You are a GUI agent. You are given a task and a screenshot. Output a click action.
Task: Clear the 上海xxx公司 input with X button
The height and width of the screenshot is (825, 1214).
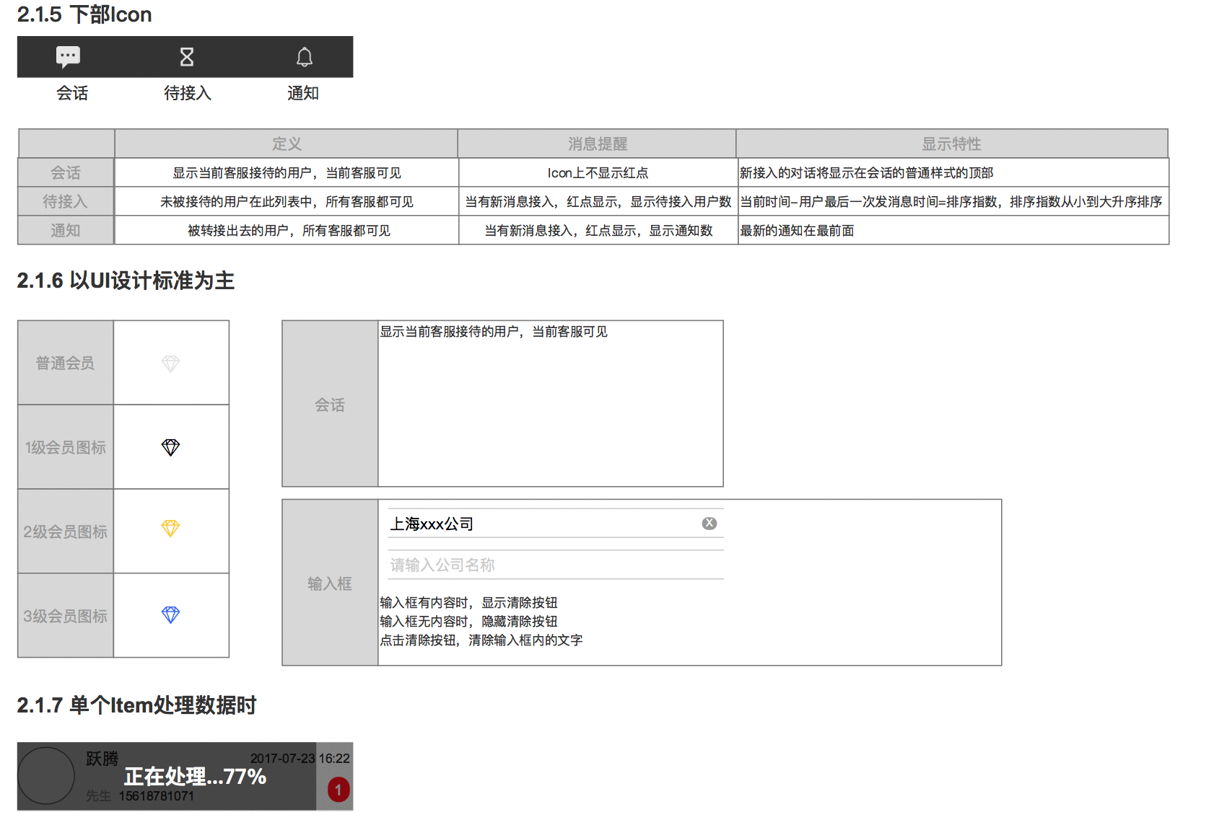pos(709,524)
